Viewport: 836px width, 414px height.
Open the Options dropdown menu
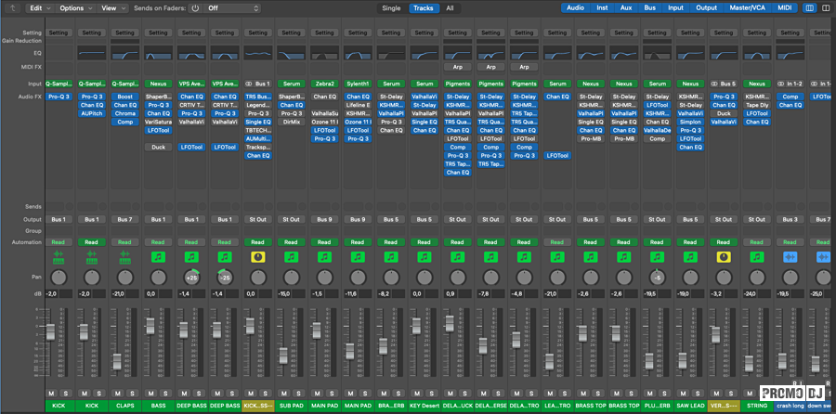[x=72, y=7]
